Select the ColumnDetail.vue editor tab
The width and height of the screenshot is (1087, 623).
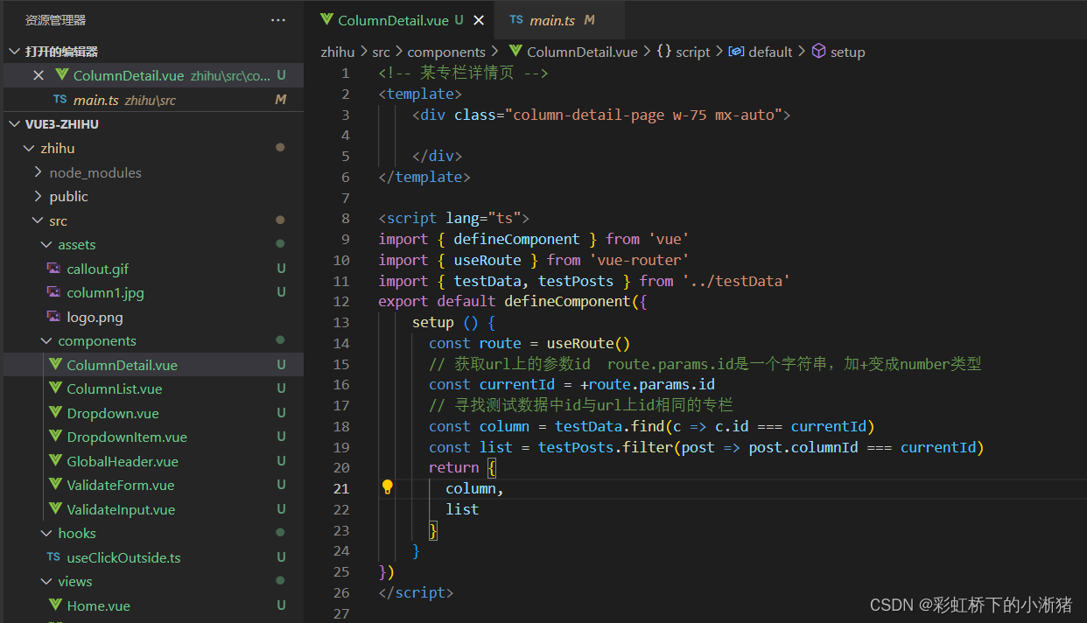coord(399,20)
